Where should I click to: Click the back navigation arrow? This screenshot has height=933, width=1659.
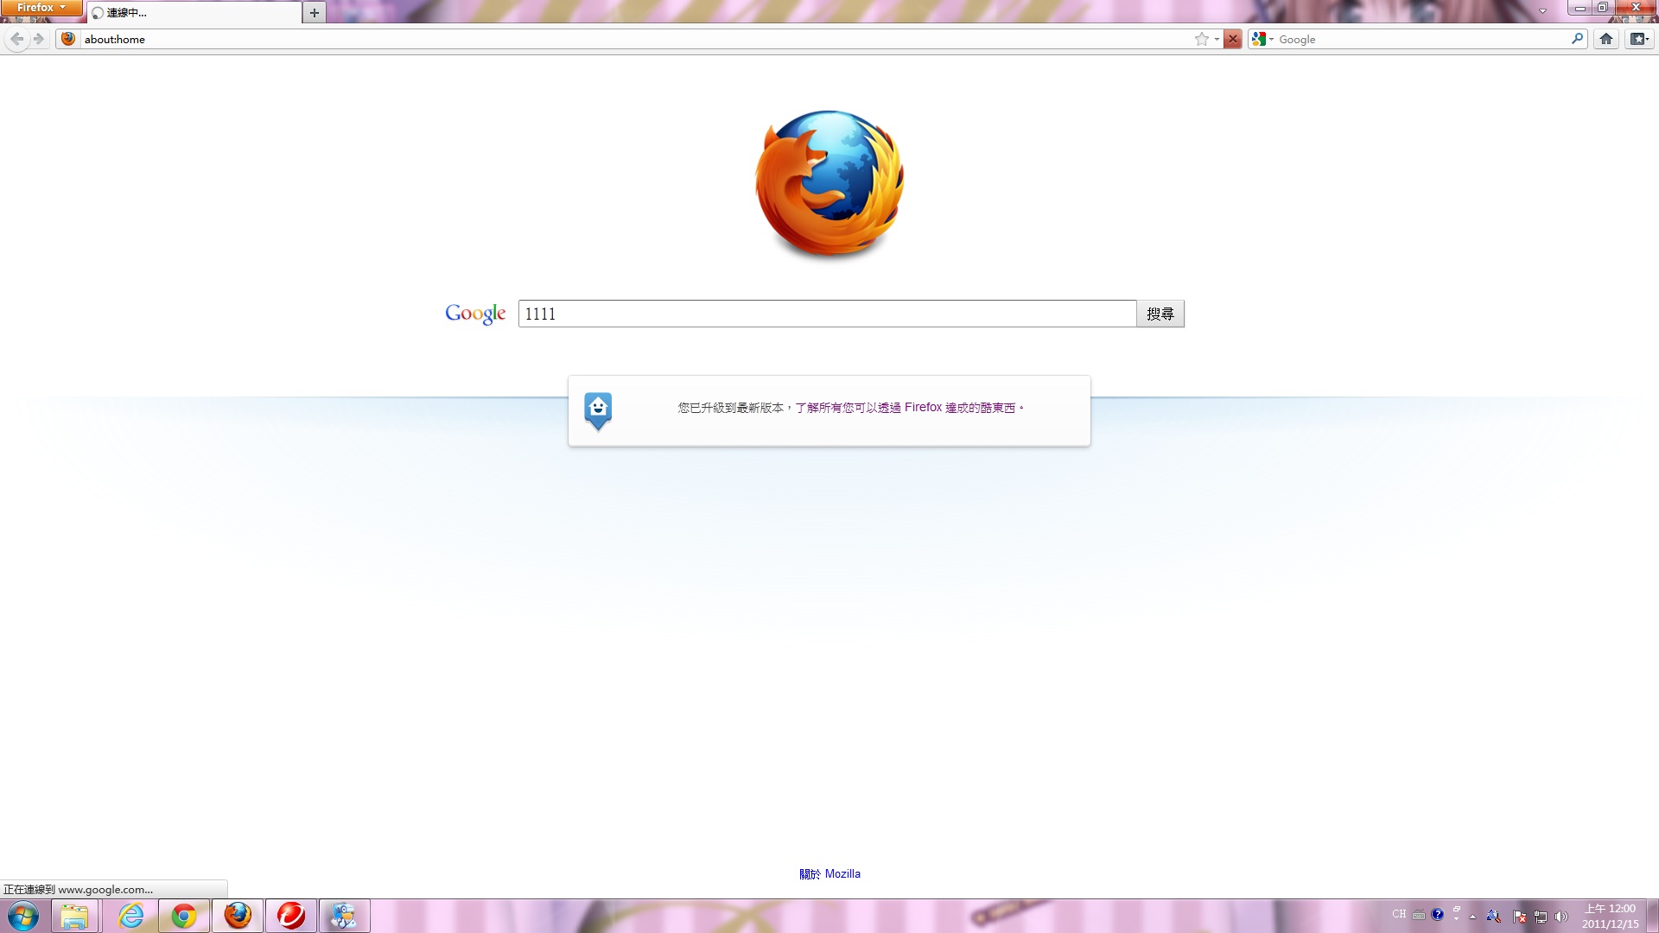coord(16,39)
